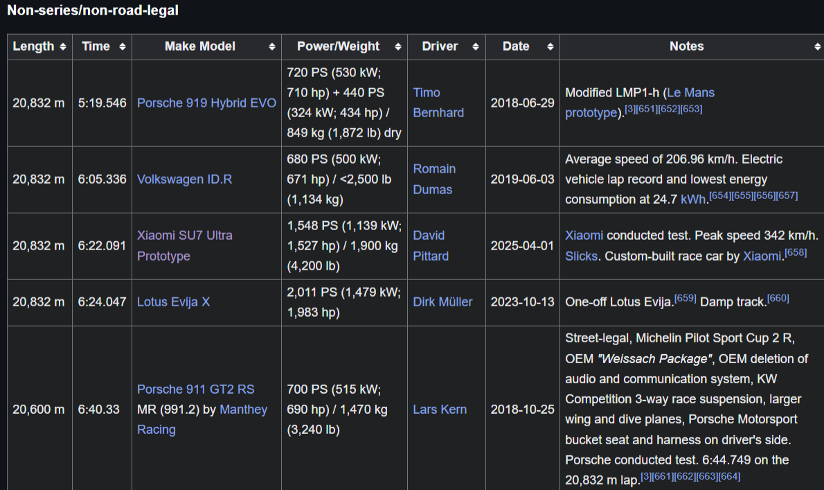Viewport: 824px width, 490px height.
Task: Open the Xiaomi SU7 Ultra Prototype link
Action: pos(184,245)
